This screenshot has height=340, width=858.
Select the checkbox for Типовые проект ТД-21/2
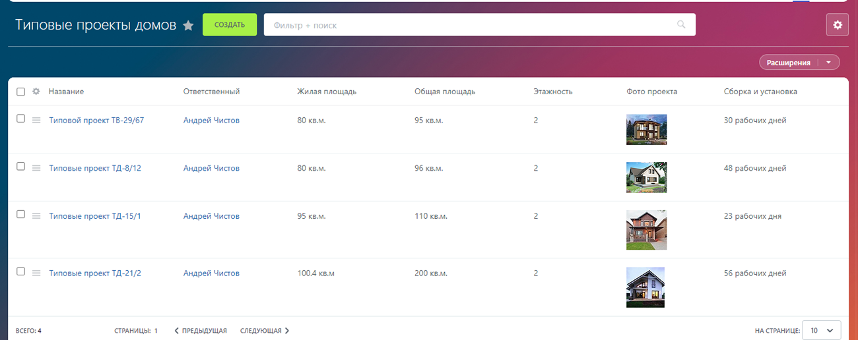(x=20, y=271)
